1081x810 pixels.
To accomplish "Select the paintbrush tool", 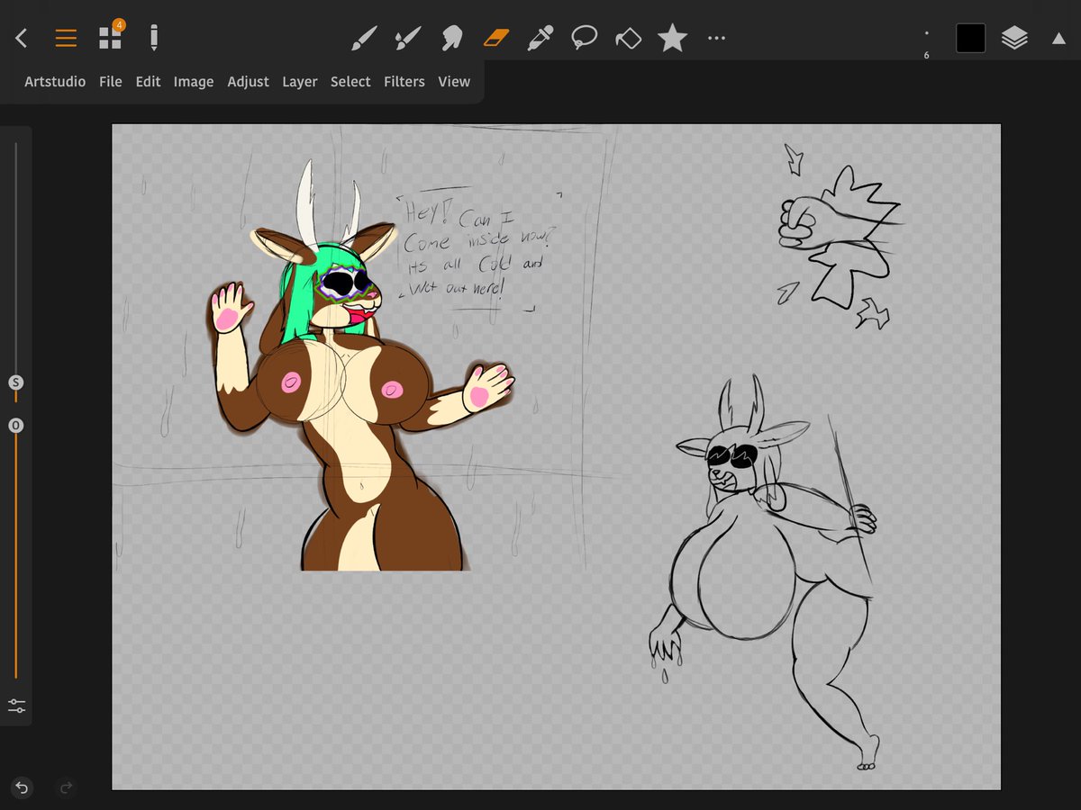I will 363,38.
